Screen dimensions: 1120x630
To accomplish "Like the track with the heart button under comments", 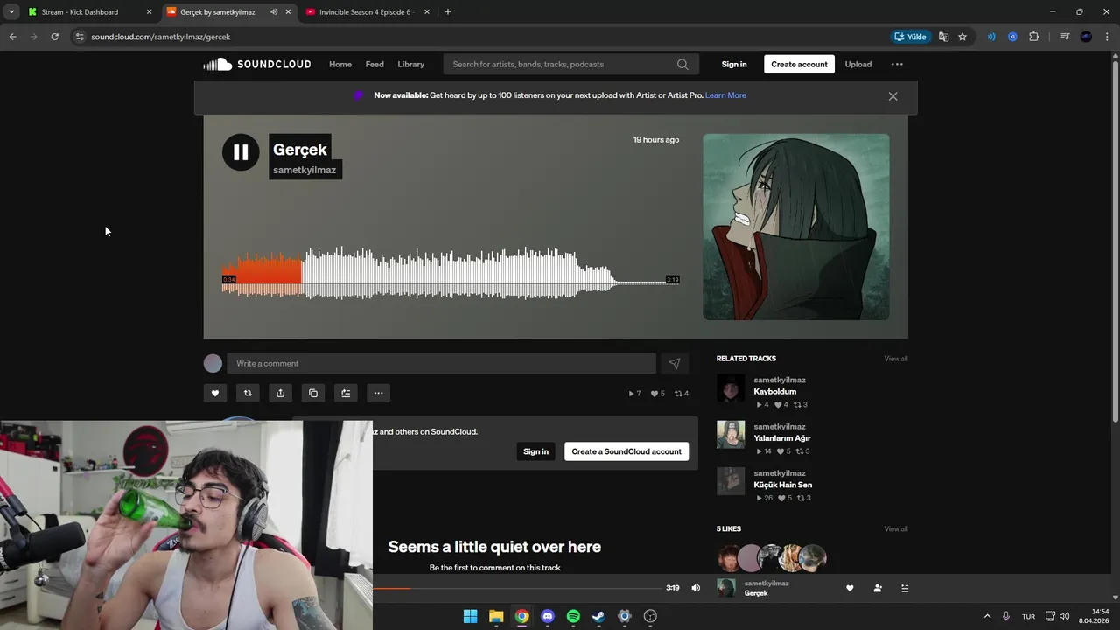I will coord(215,393).
